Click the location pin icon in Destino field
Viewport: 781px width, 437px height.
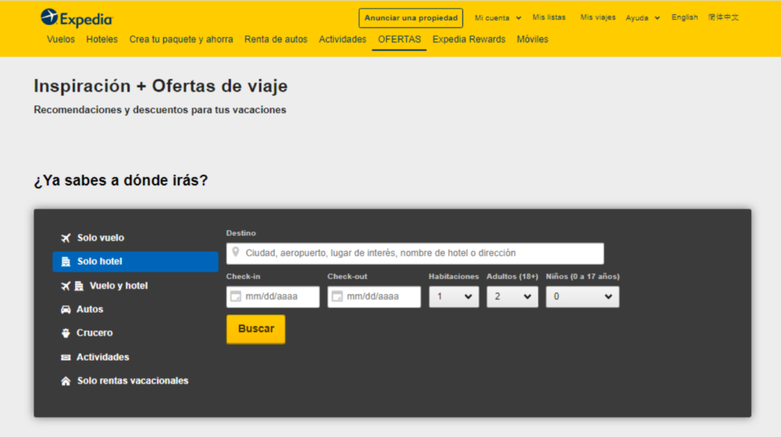[236, 252]
